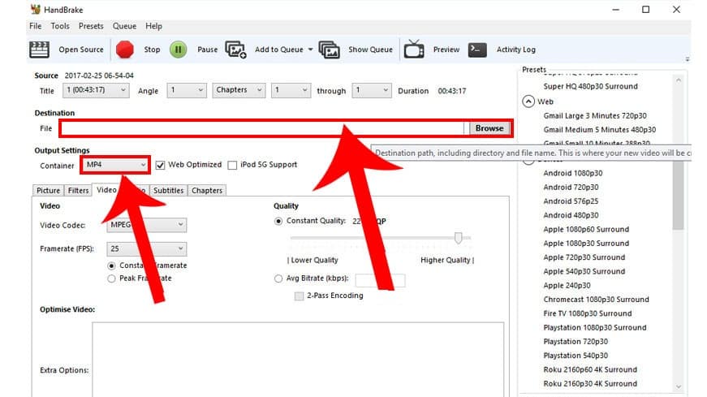Click the Open Source label

81,50
